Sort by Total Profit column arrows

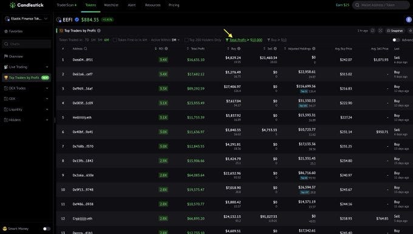(188, 48)
